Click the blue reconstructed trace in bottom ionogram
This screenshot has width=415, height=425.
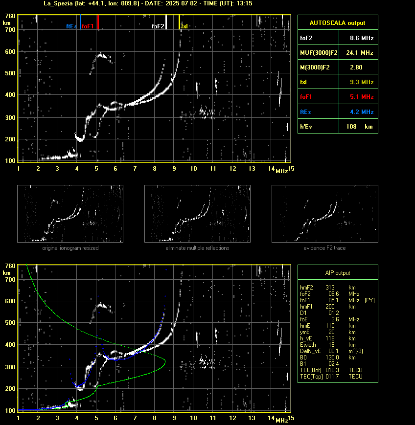pyautogui.click(x=116, y=359)
